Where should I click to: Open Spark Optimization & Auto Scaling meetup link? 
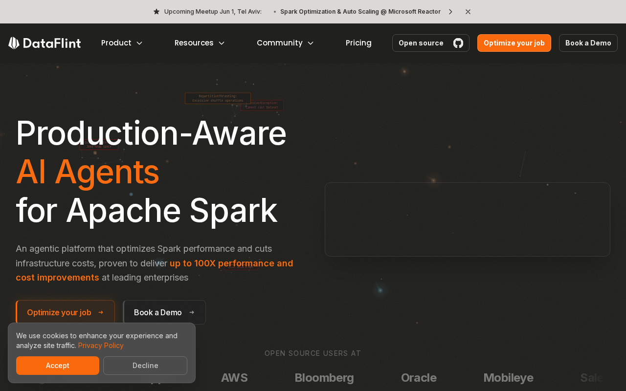(x=360, y=12)
